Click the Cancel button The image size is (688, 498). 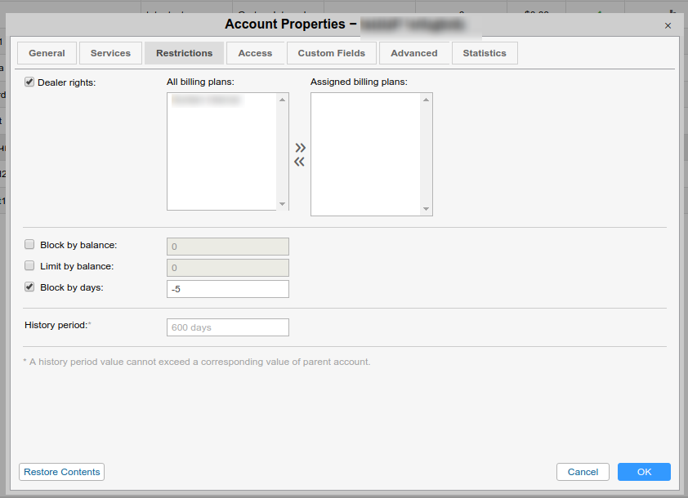click(583, 472)
